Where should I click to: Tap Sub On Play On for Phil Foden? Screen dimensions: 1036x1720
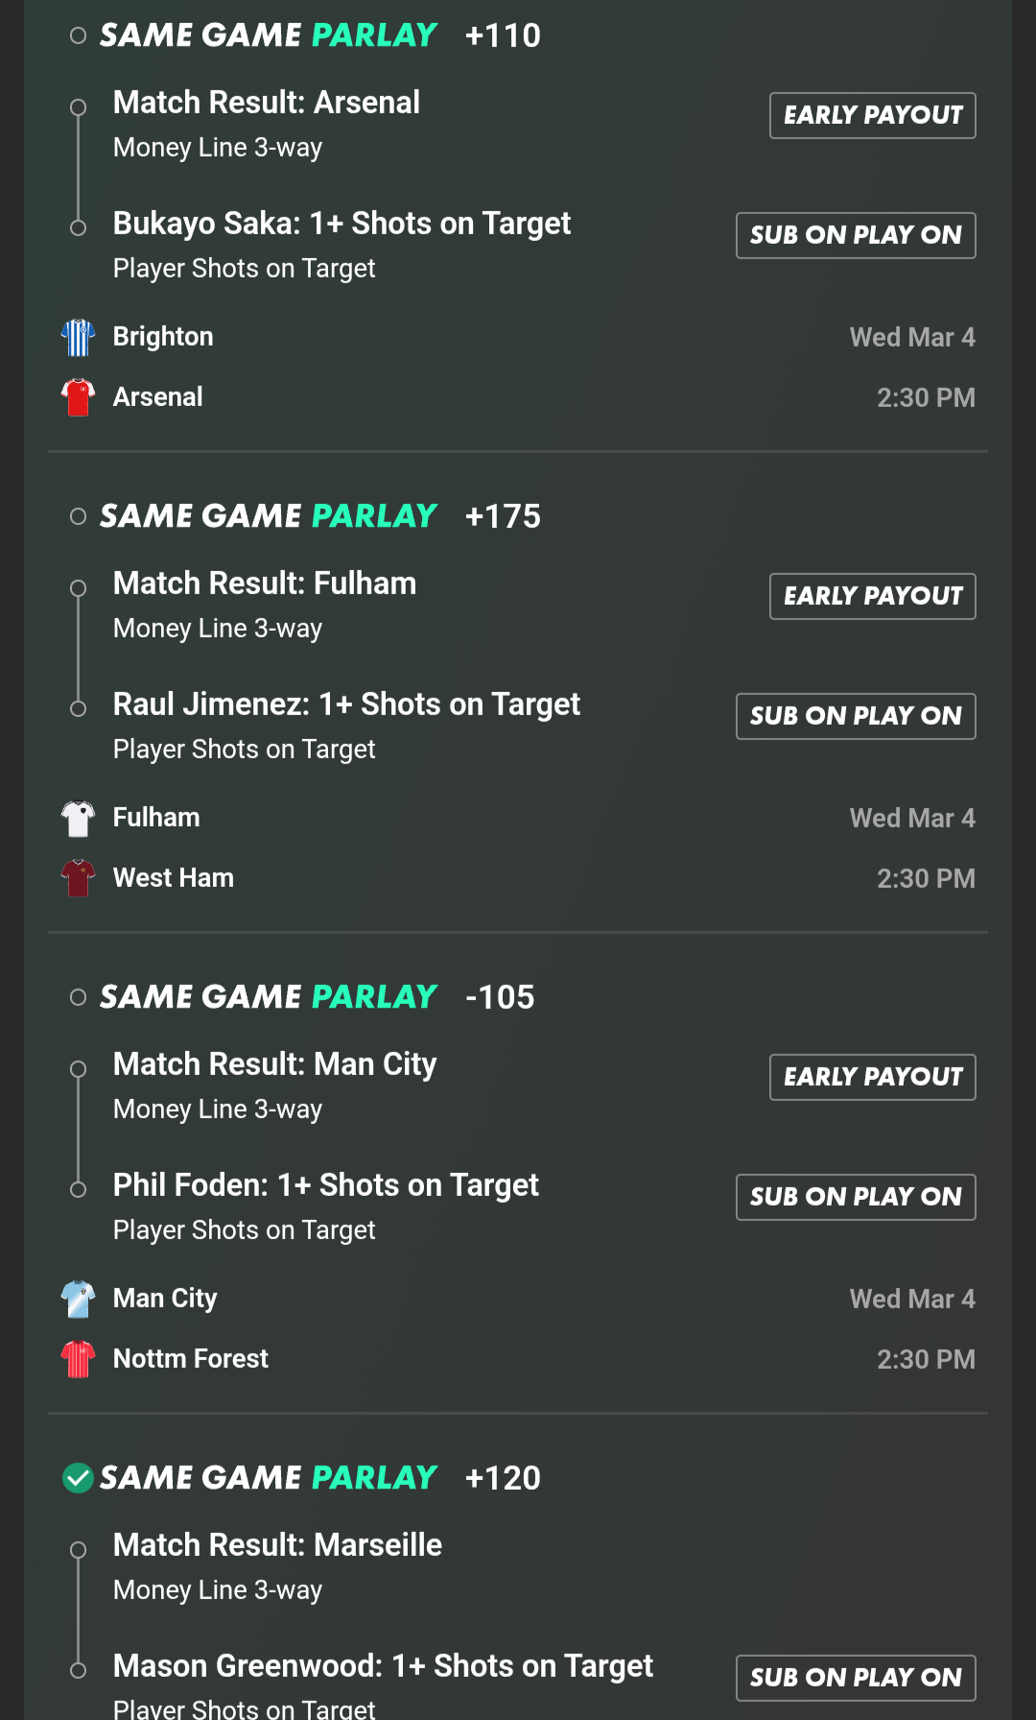pos(856,1197)
